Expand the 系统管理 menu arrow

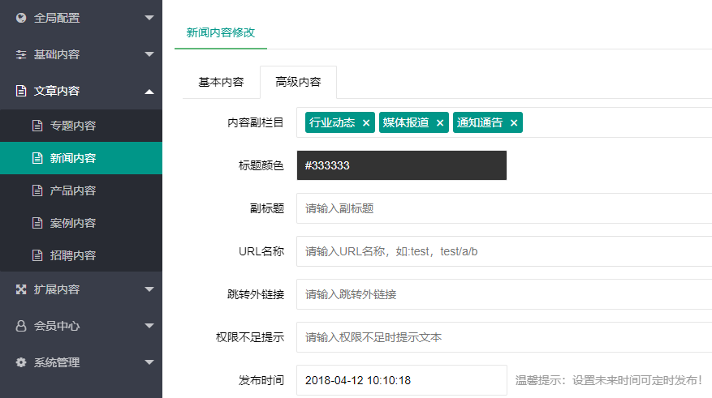tap(149, 362)
